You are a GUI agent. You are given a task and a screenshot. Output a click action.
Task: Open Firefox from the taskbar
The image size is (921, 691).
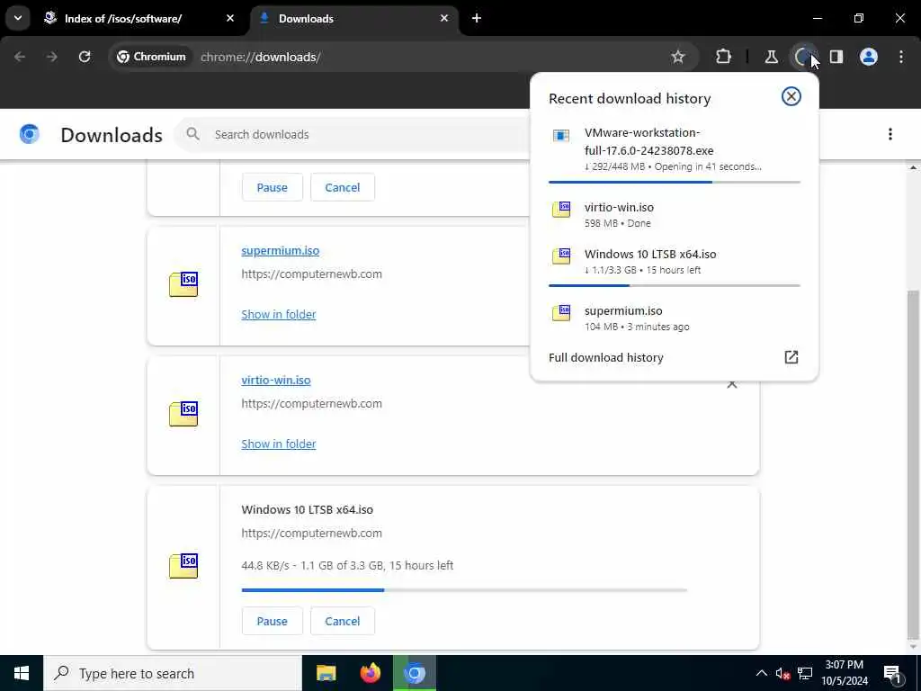point(370,673)
